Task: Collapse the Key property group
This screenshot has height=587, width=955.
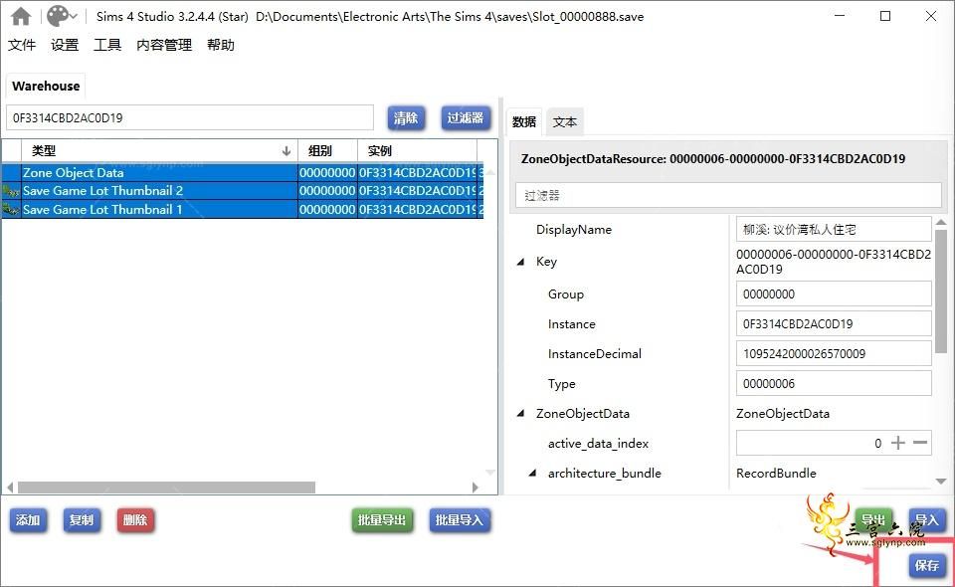Action: pos(520,262)
